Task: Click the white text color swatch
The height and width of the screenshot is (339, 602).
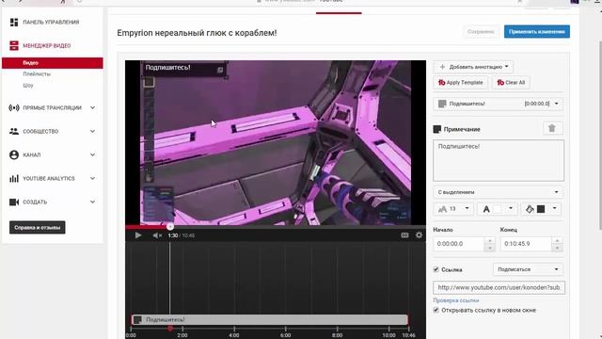Action: pyautogui.click(x=498, y=209)
